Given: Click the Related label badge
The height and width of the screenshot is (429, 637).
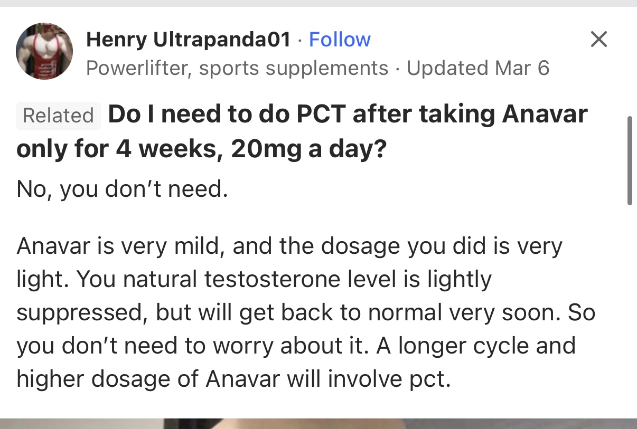Looking at the screenshot, I should (58, 116).
